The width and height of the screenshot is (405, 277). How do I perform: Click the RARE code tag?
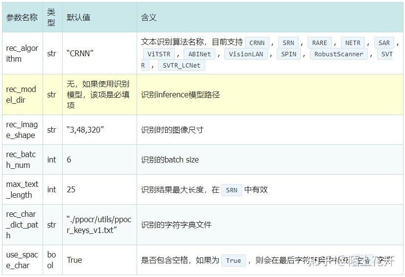tap(319, 43)
